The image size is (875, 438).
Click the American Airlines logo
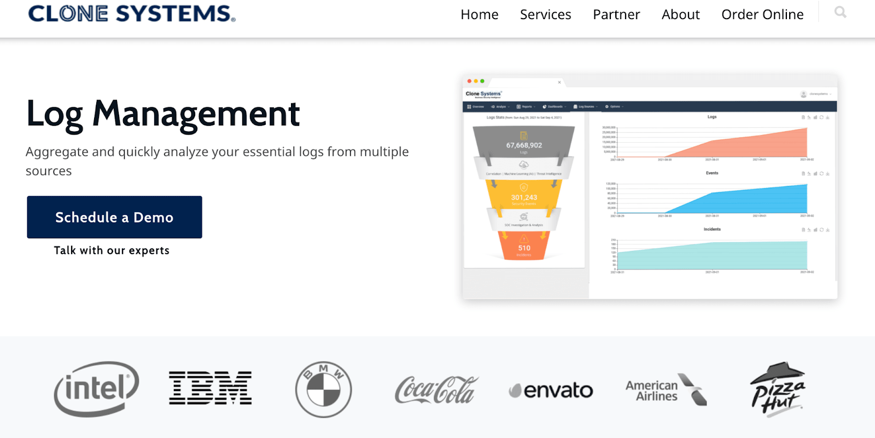666,390
